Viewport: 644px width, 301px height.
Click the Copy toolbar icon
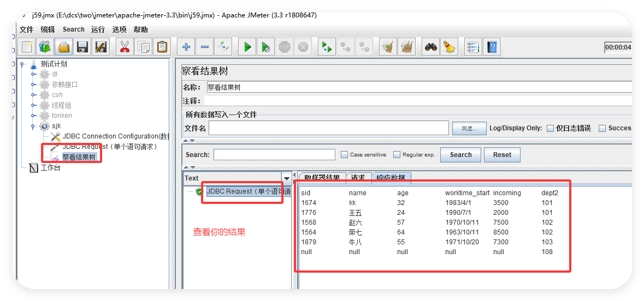point(143,47)
